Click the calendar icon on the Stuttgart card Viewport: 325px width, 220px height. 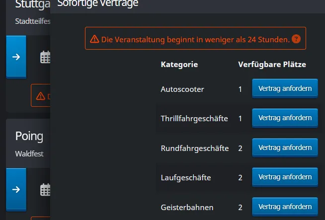pos(45,57)
